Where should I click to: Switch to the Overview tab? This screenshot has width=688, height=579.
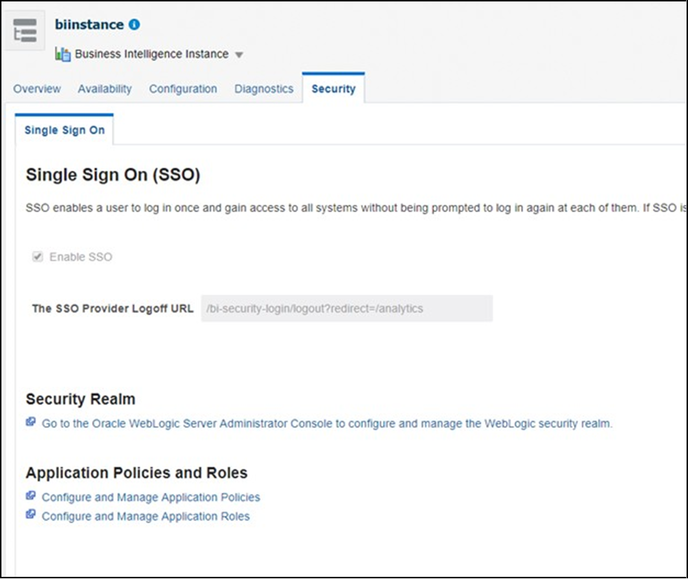coord(37,89)
